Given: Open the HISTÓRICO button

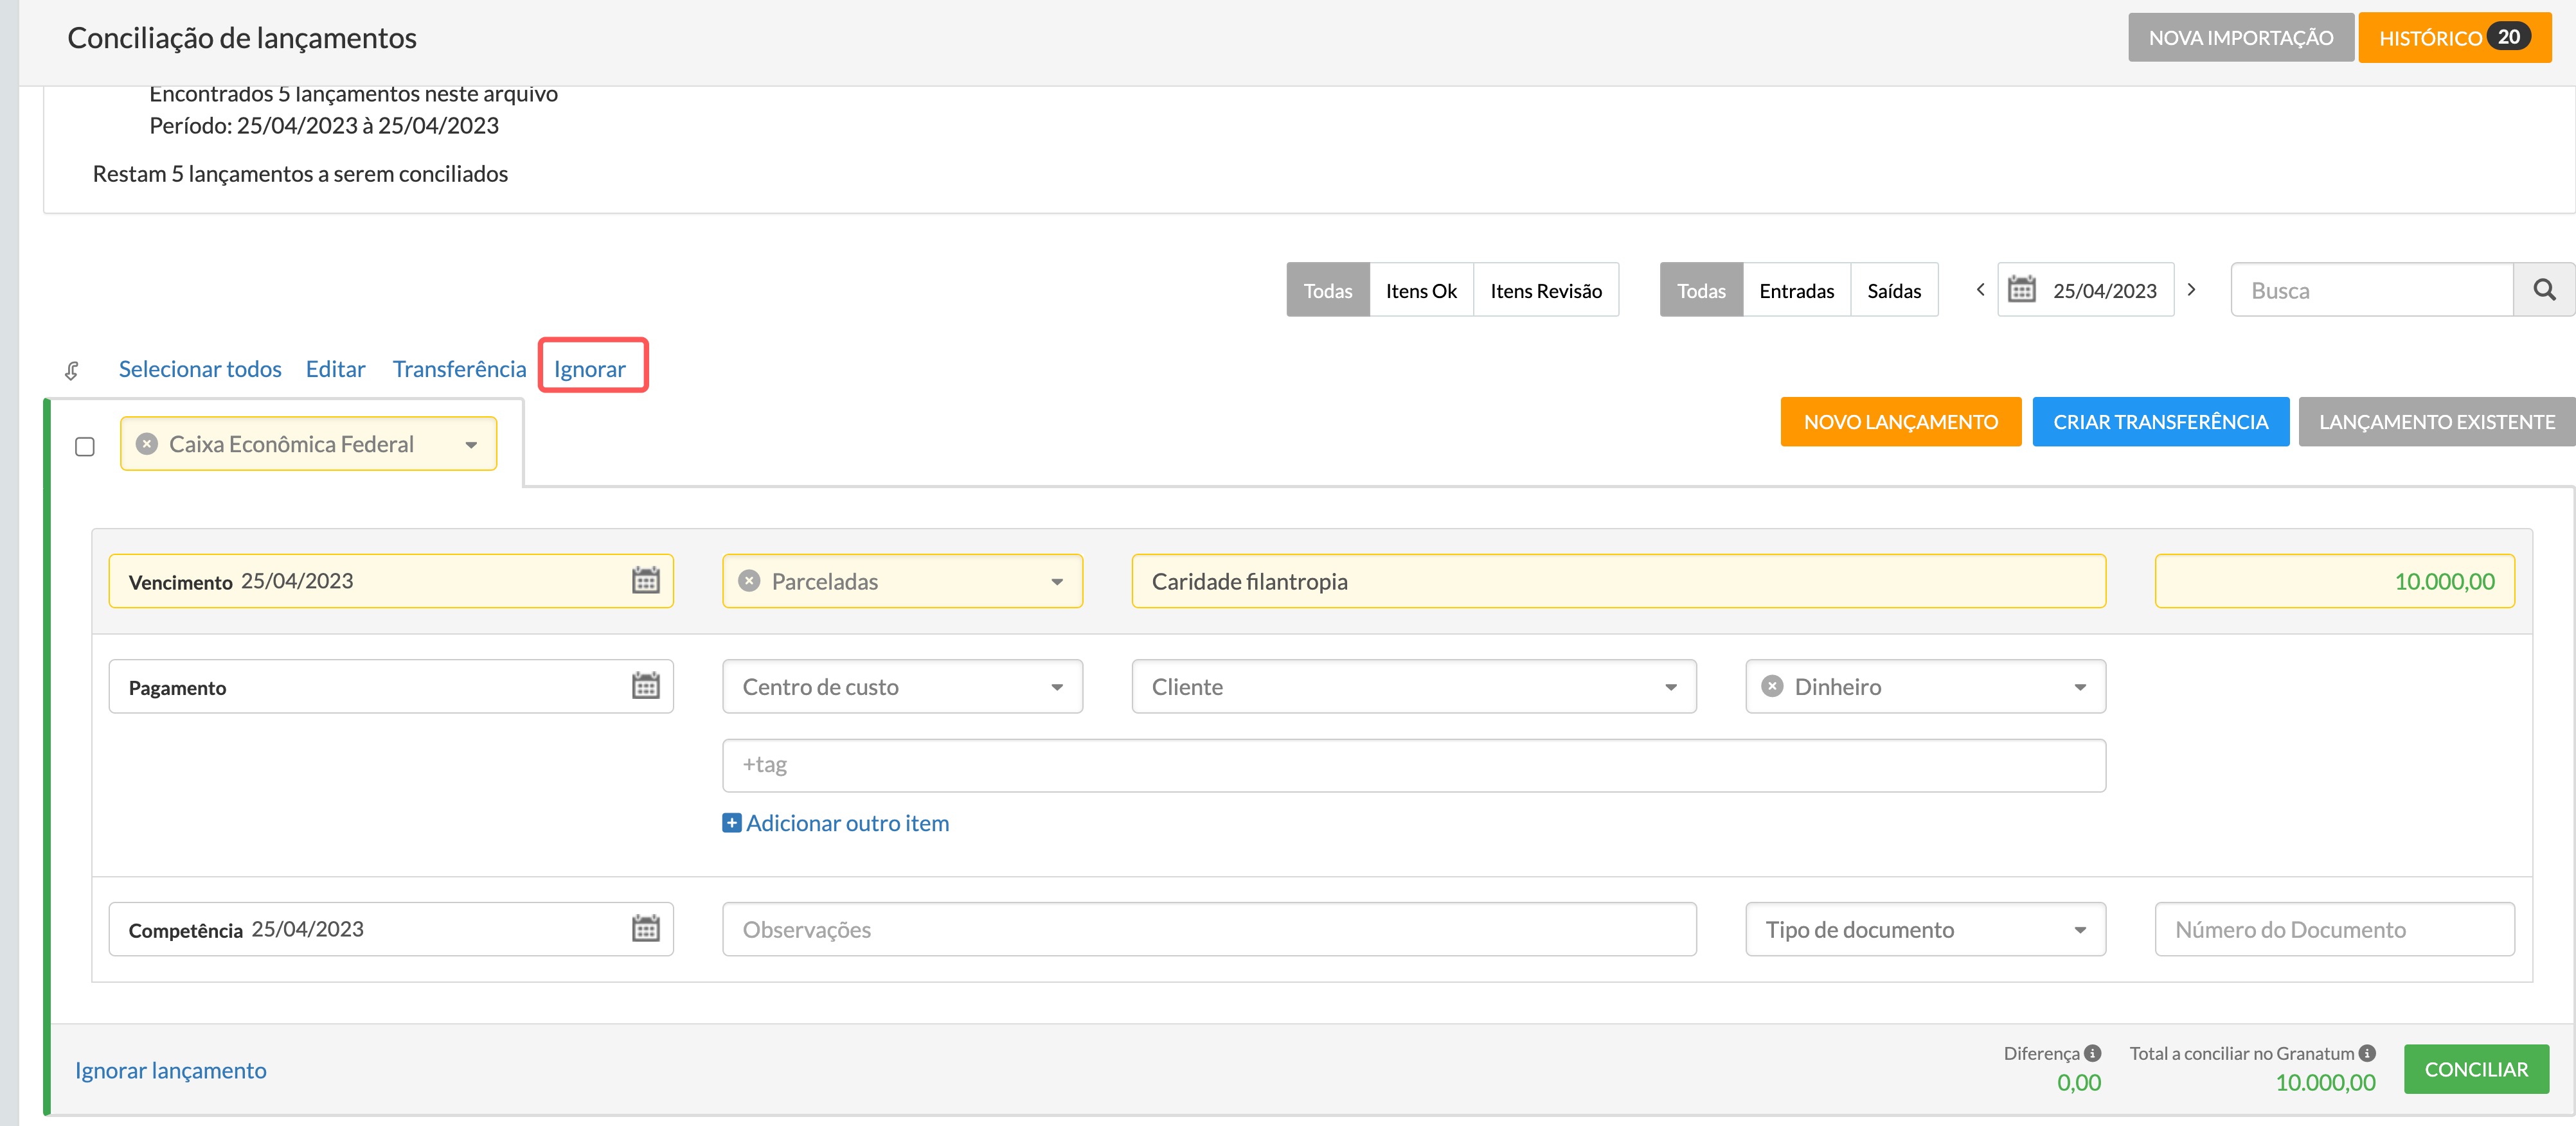Looking at the screenshot, I should 2455,38.
